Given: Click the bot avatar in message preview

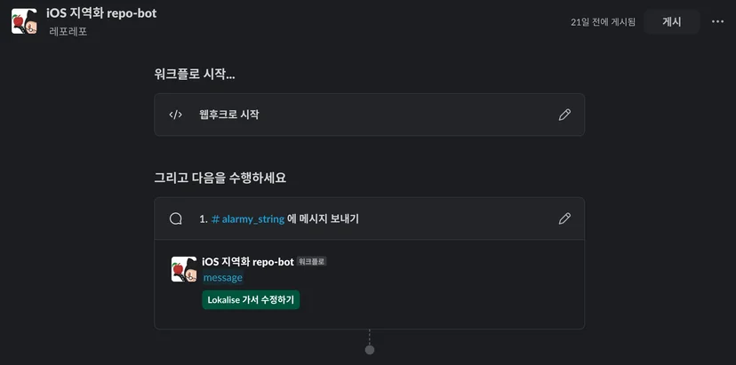Looking at the screenshot, I should (184, 269).
